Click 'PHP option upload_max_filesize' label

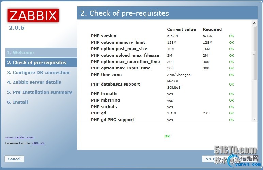click(125, 55)
